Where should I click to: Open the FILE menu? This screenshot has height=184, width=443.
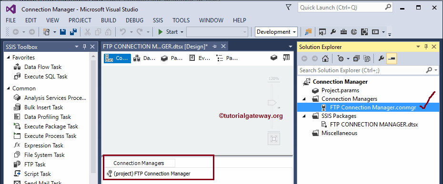click(x=11, y=20)
